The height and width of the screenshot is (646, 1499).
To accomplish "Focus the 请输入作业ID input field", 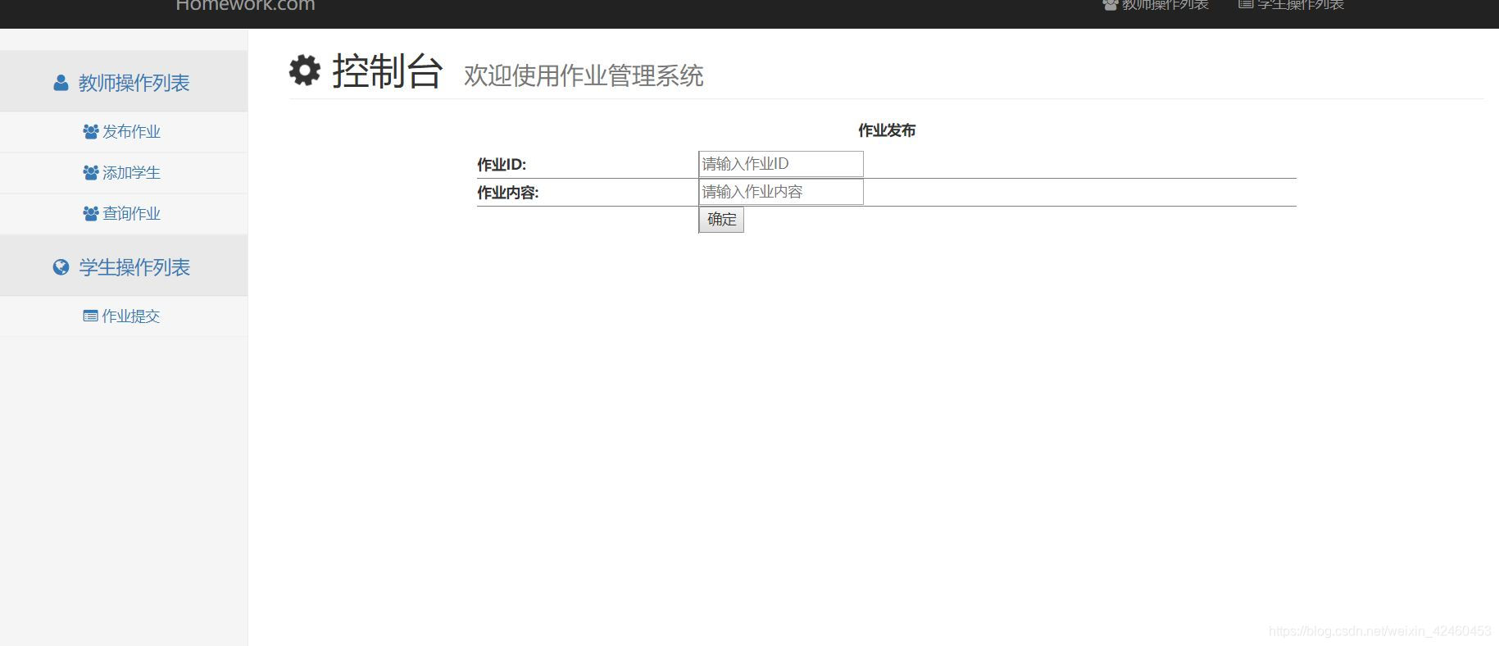I will click(x=781, y=164).
